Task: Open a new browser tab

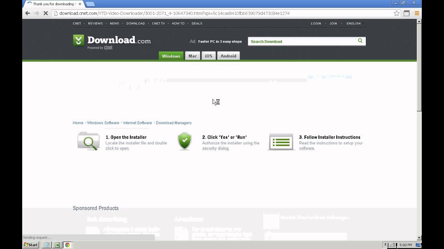Action: pyautogui.click(x=90, y=4)
